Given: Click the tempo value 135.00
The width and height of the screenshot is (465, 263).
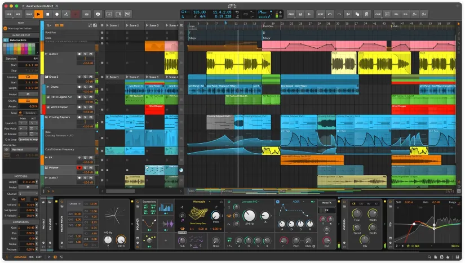Looking at the screenshot, I should coord(200,12).
